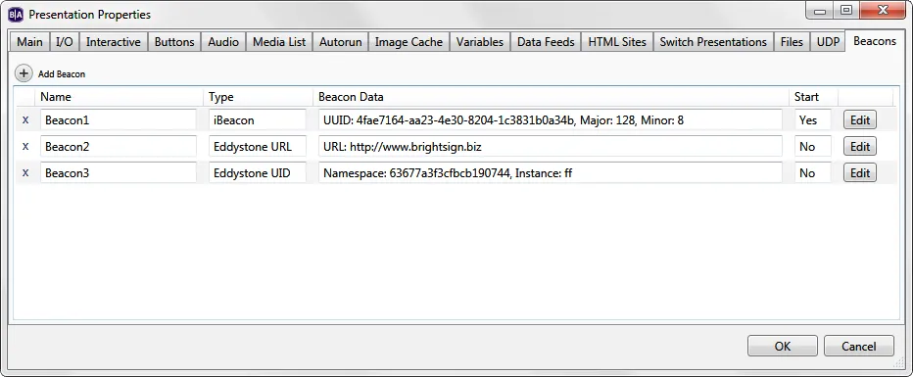
Task: Delete Beacon3 using its x icon
Action: [x=25, y=172]
